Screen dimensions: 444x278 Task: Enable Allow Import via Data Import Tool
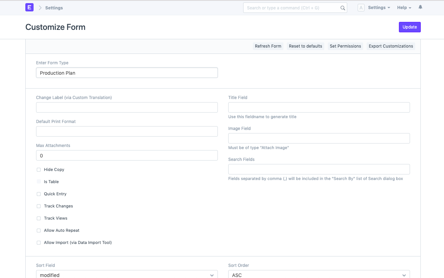tap(39, 243)
